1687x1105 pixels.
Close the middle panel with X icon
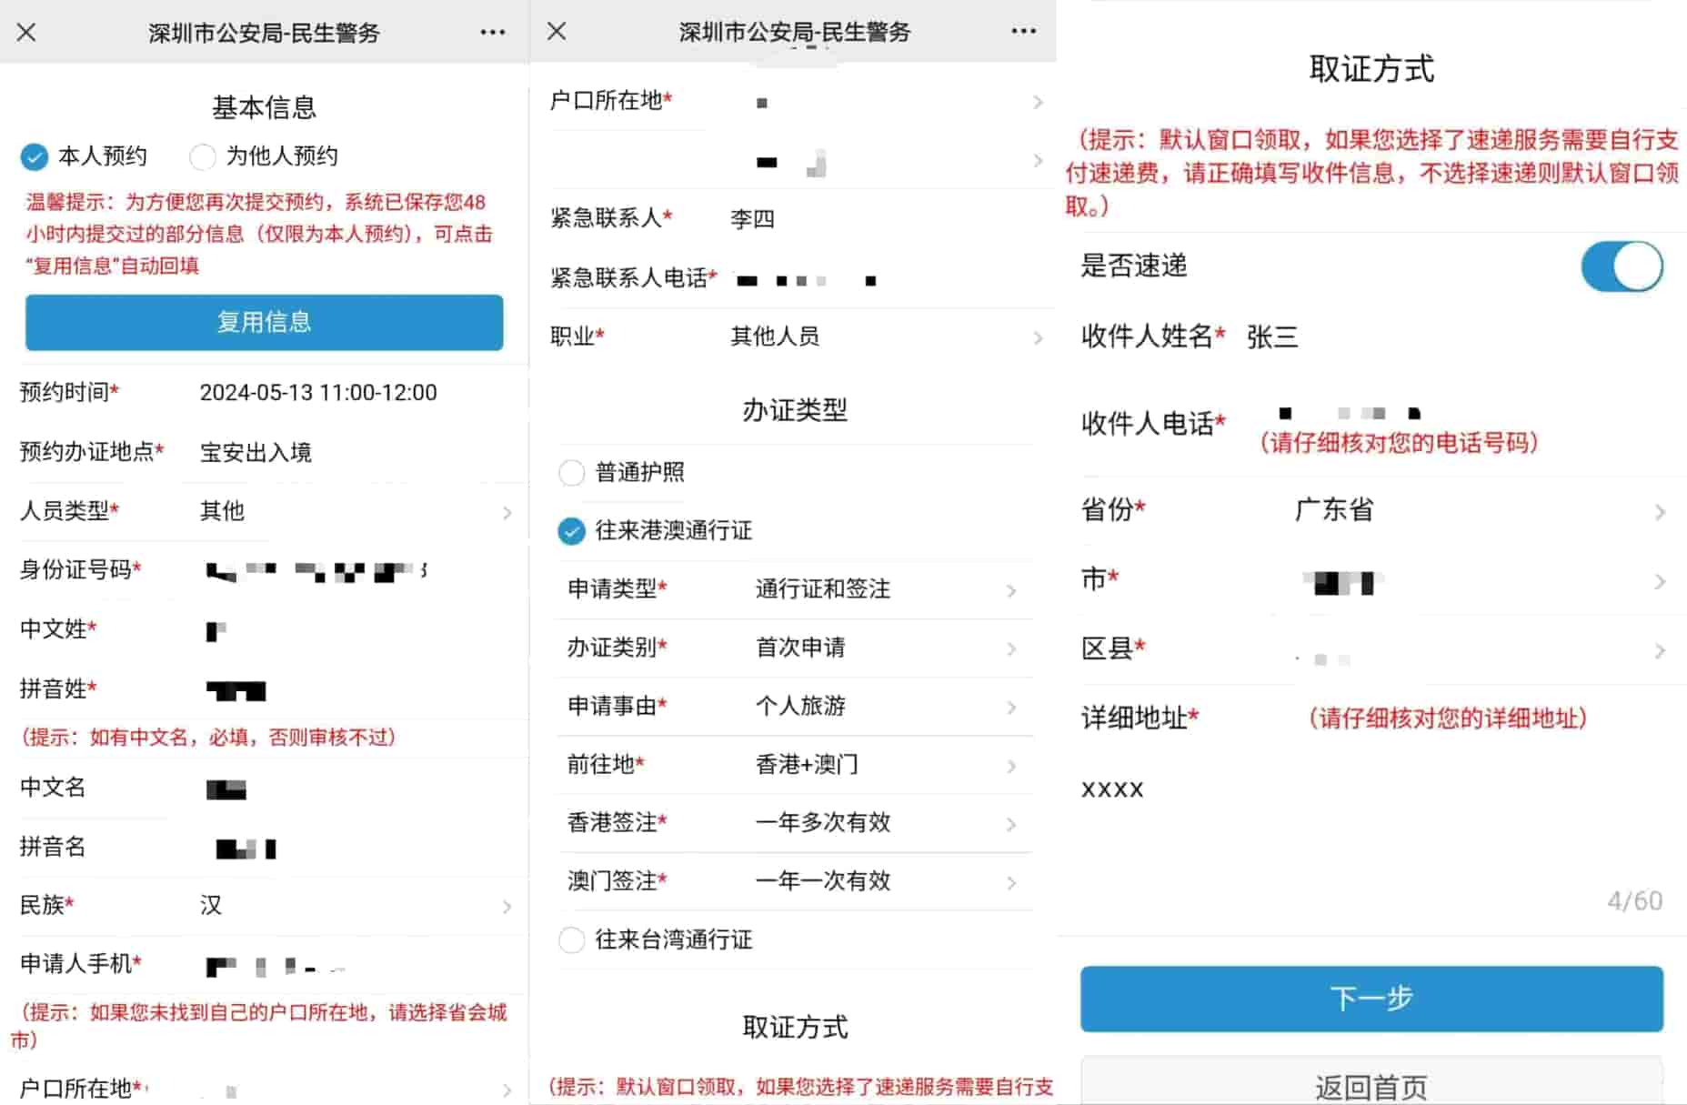point(557,32)
